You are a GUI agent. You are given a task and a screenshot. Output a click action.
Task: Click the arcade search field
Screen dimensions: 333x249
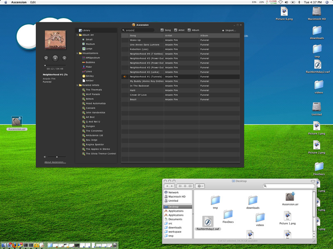(138, 30)
